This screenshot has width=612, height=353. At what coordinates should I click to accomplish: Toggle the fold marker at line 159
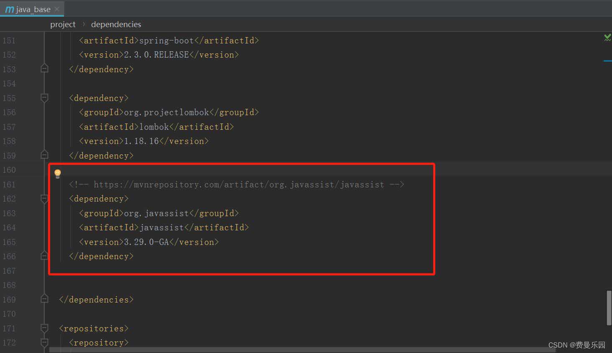point(44,155)
